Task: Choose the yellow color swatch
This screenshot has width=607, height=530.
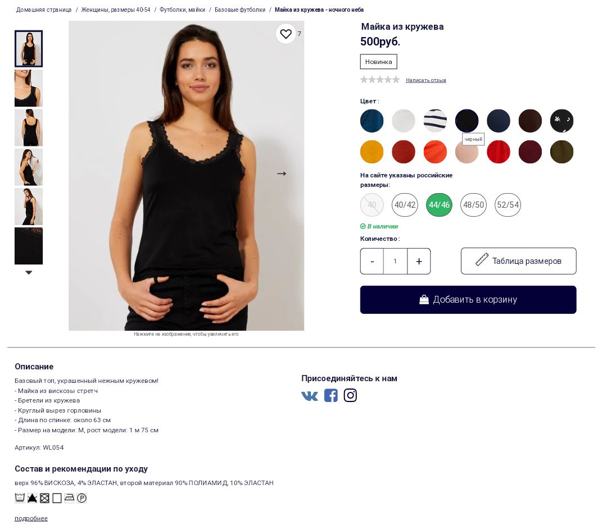Action: (372, 152)
